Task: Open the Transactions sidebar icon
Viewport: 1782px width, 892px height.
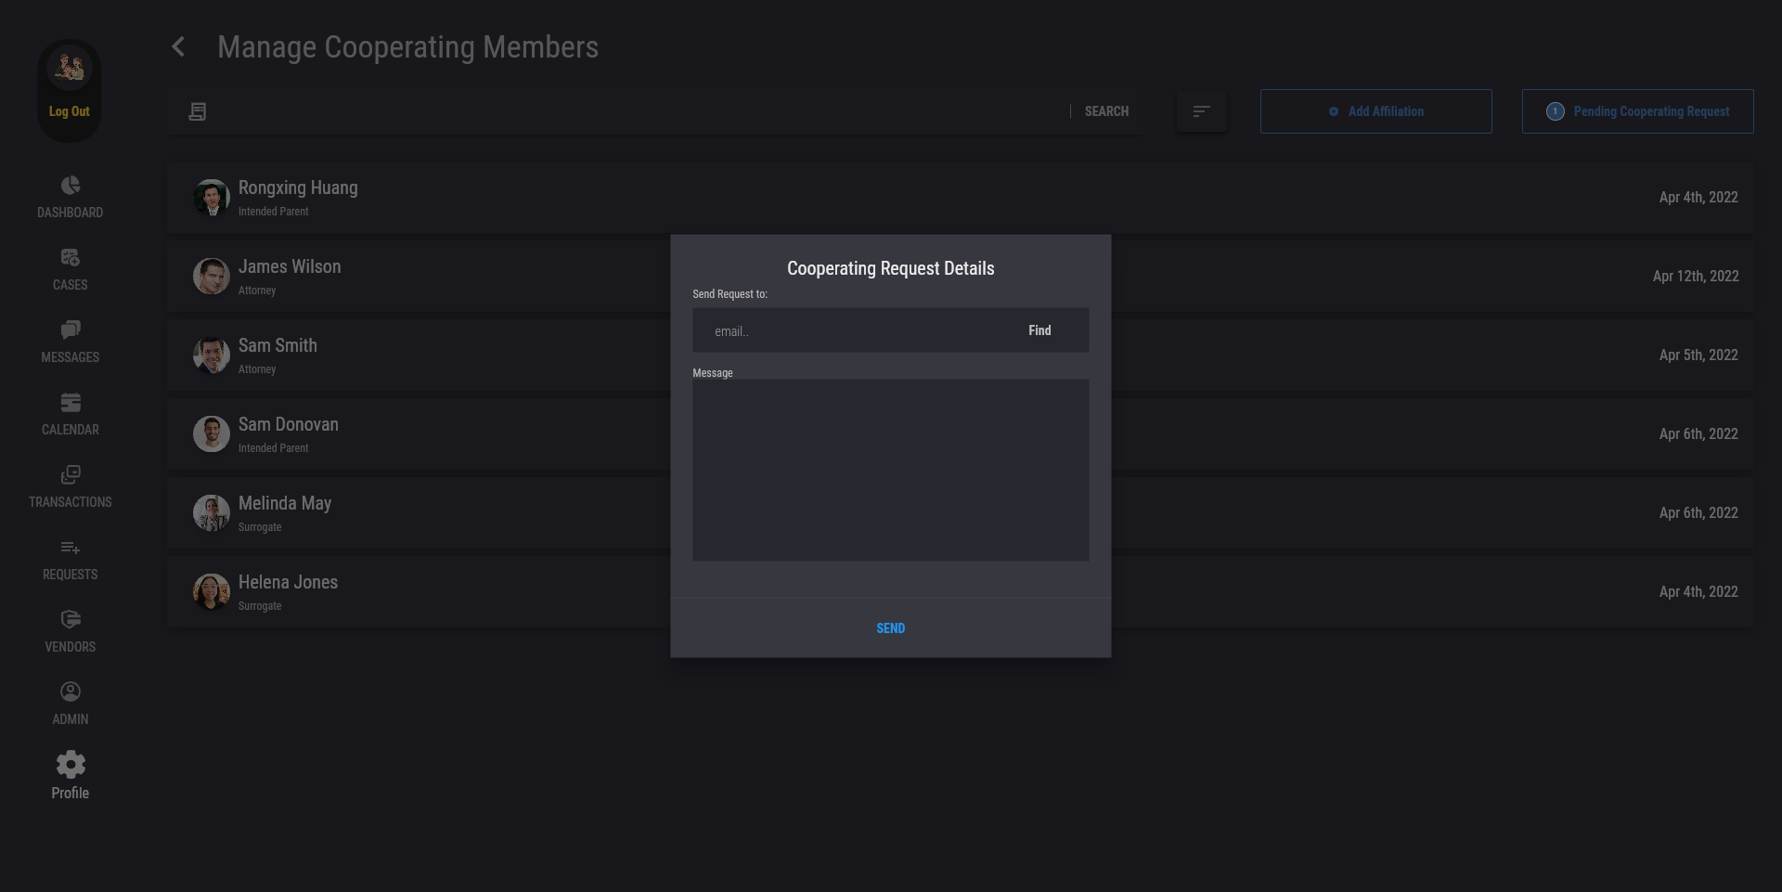Action: (x=71, y=475)
